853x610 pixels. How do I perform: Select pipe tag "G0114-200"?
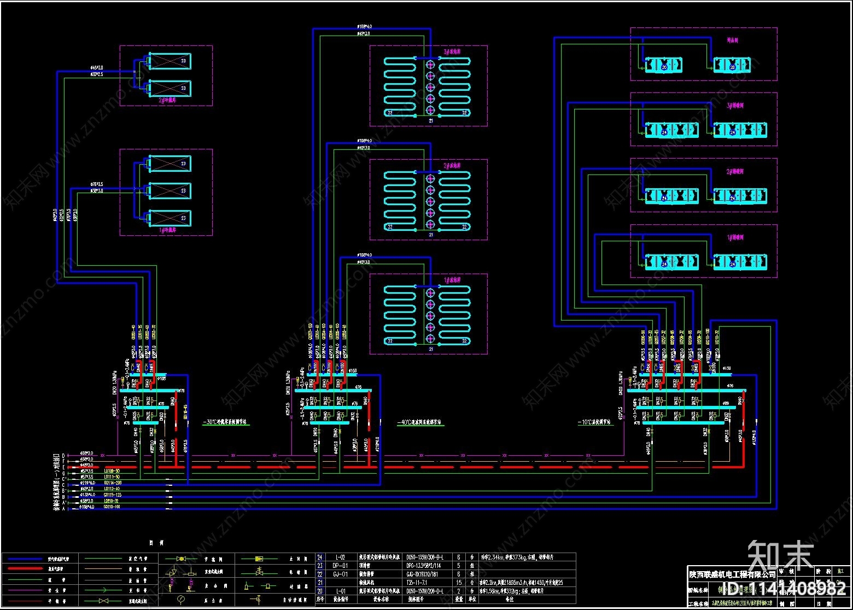112,483
